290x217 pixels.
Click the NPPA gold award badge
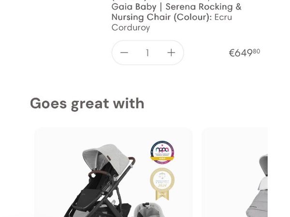(162, 152)
